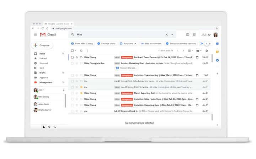
Task: Select the Invitation: Reporting Sync email checkbox
Action: click(x=72, y=105)
